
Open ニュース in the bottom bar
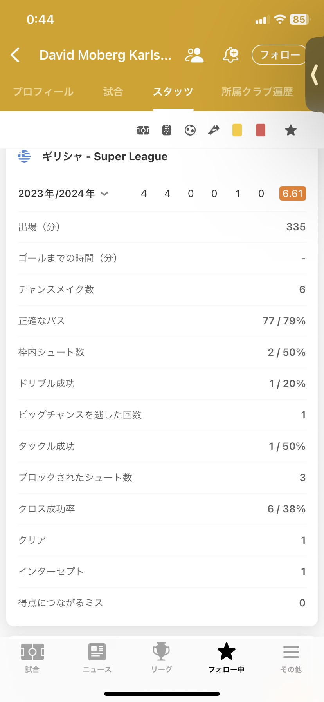97,658
